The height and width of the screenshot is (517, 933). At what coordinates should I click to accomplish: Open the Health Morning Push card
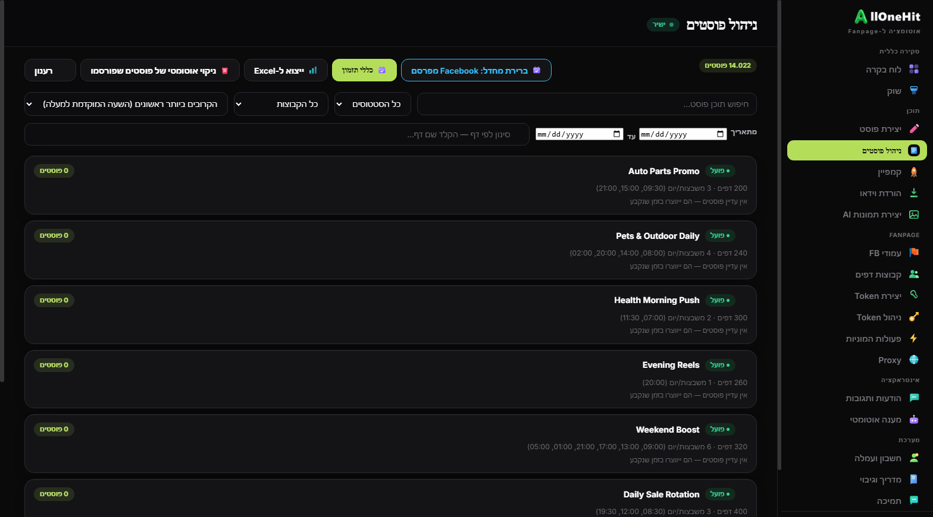[x=390, y=314]
